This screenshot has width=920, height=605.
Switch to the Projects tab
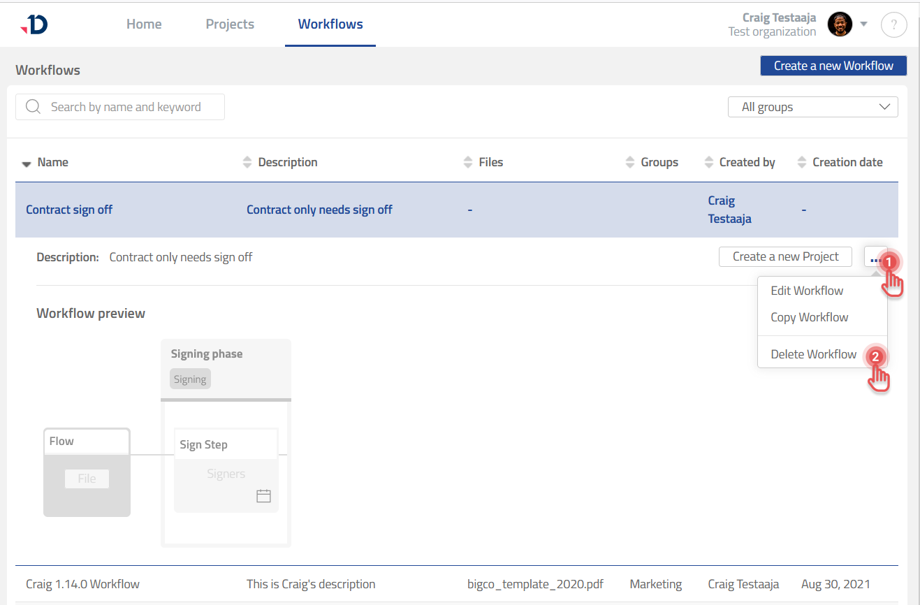coord(230,24)
